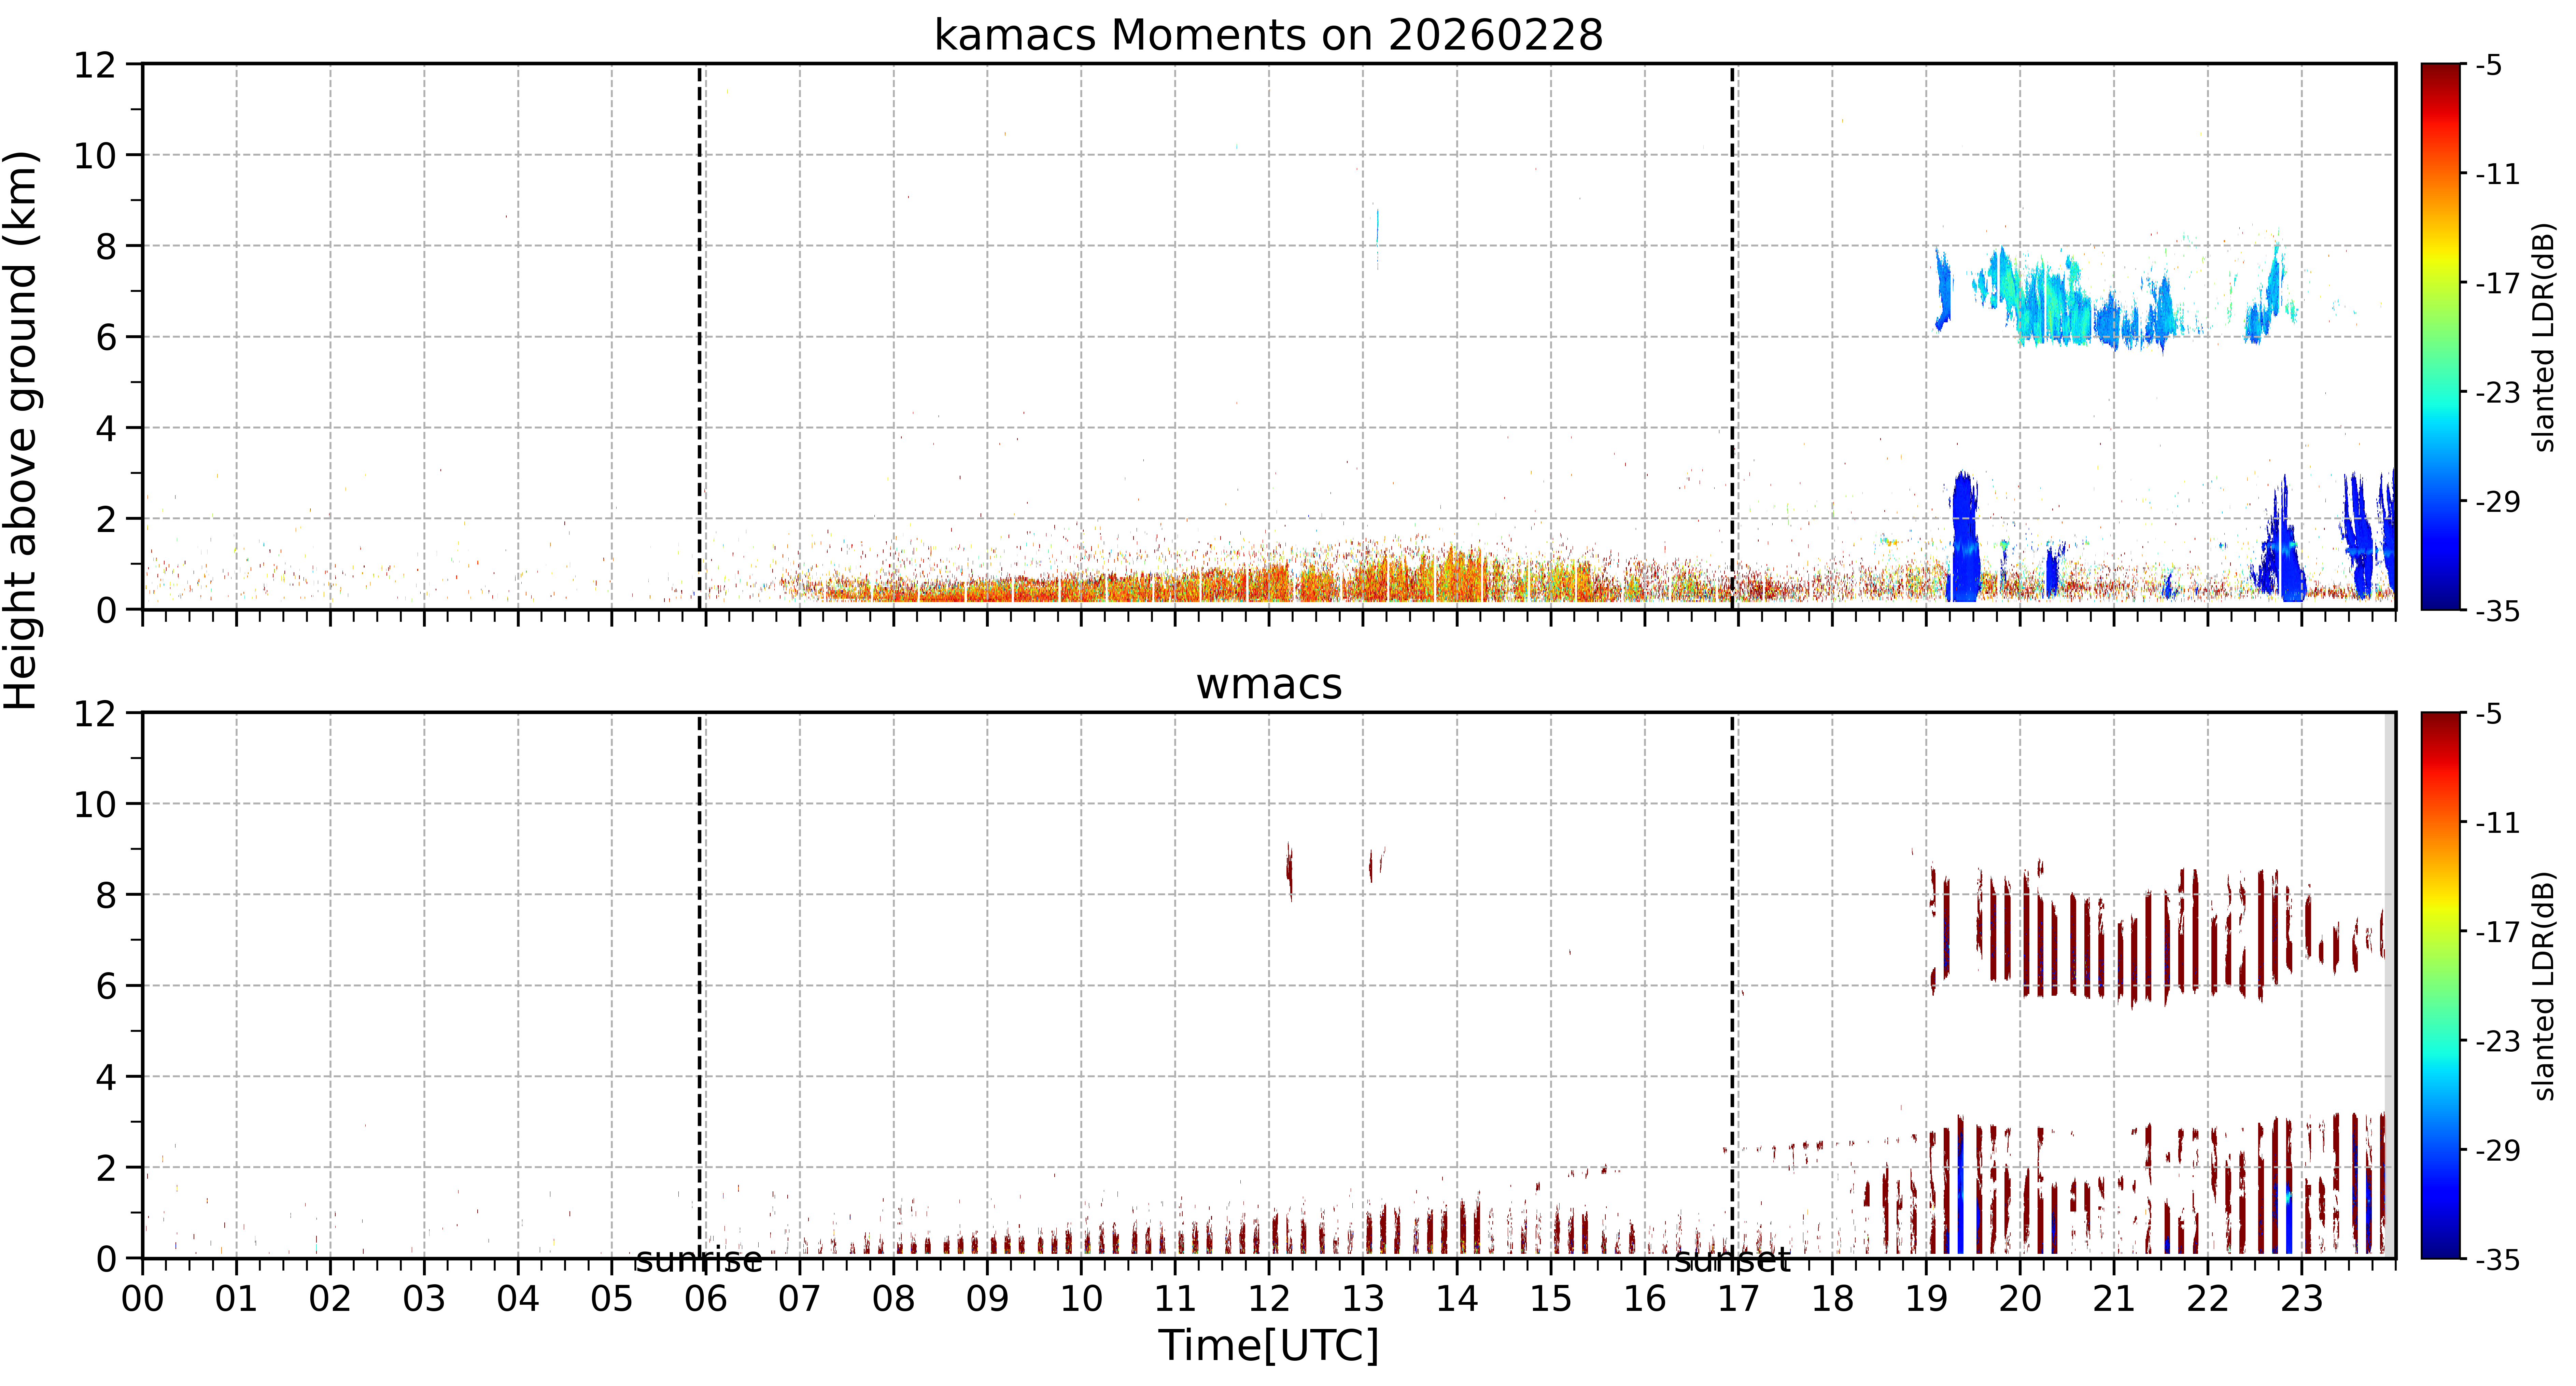Click the 'sunset' label on the time axis
This screenshot has width=2576, height=1386.
[1732, 1260]
